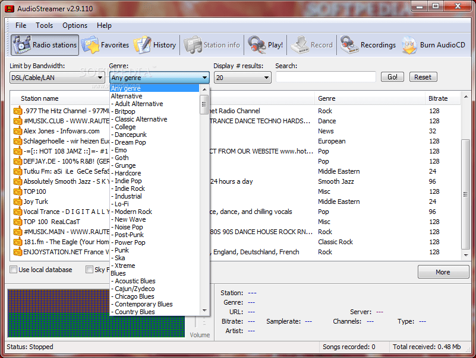476x358 pixels.
Task: Toggle the Sky F checkbox
Action: (89, 269)
